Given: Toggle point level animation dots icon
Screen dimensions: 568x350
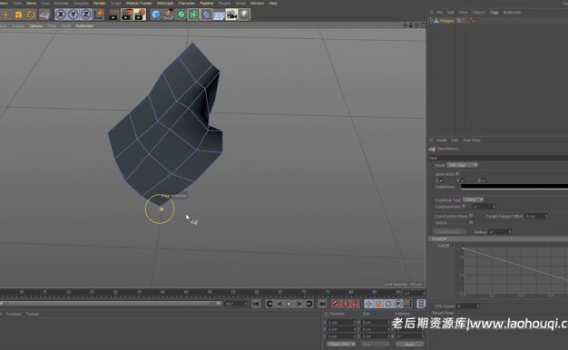Looking at the screenshot, I should pos(407,304).
